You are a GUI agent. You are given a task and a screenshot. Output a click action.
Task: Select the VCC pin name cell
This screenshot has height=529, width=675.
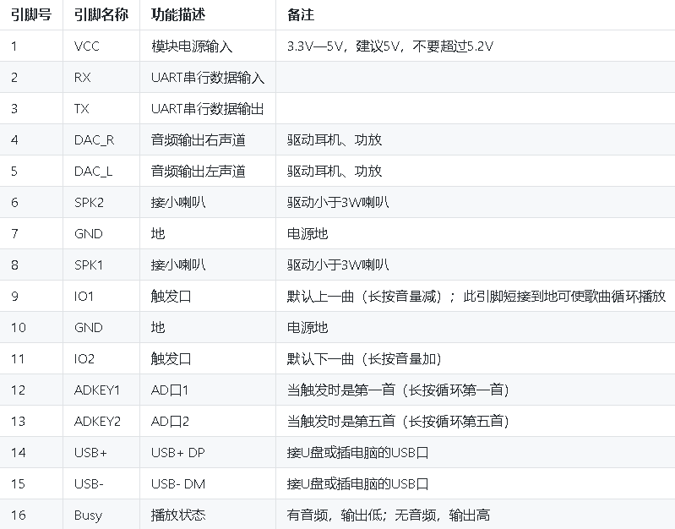point(86,46)
